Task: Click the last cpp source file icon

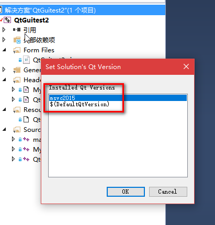Action: click(26, 159)
